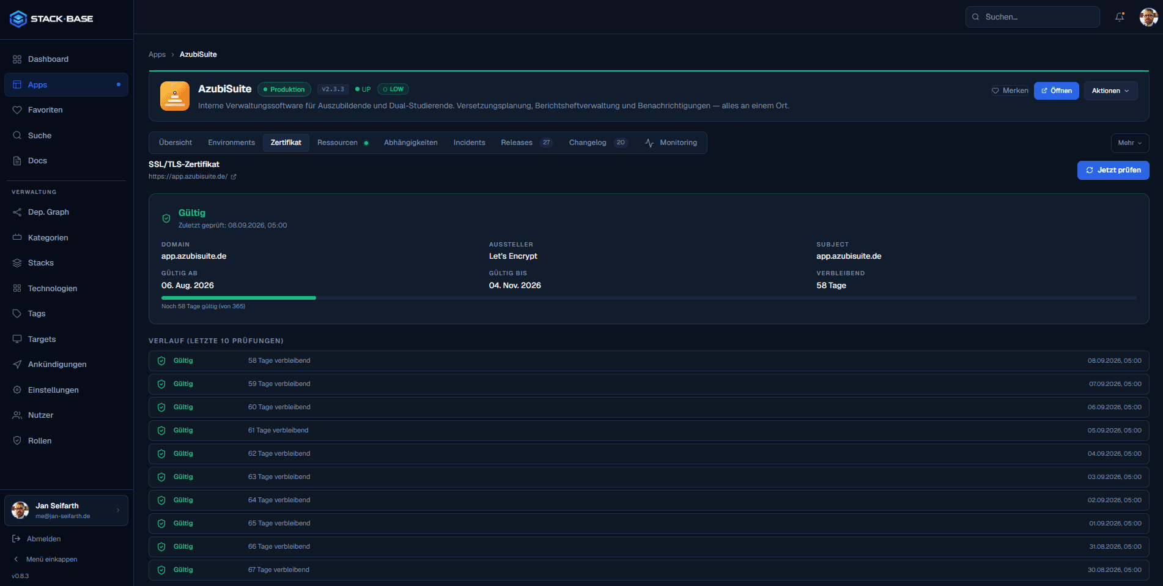Screen dimensions: 1163x586
Task: Click the Einstellungen gear icon
Action: click(x=17, y=390)
